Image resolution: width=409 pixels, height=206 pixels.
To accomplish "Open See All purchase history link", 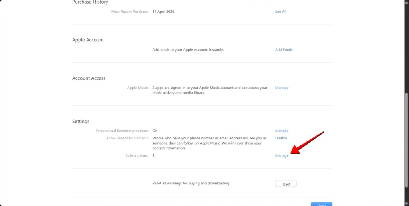I will [280, 12].
